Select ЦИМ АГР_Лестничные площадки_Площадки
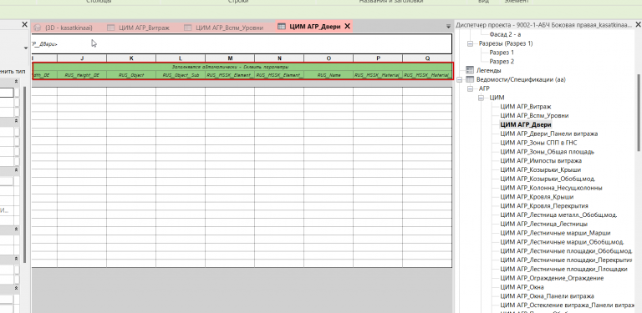Viewport: 642px width, 313px height. (564, 269)
